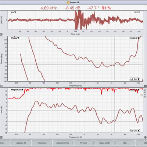Viewport: 147px width, 147px height.
Task: Collapse the phase pane with its corner icon
Action: coord(1,86)
